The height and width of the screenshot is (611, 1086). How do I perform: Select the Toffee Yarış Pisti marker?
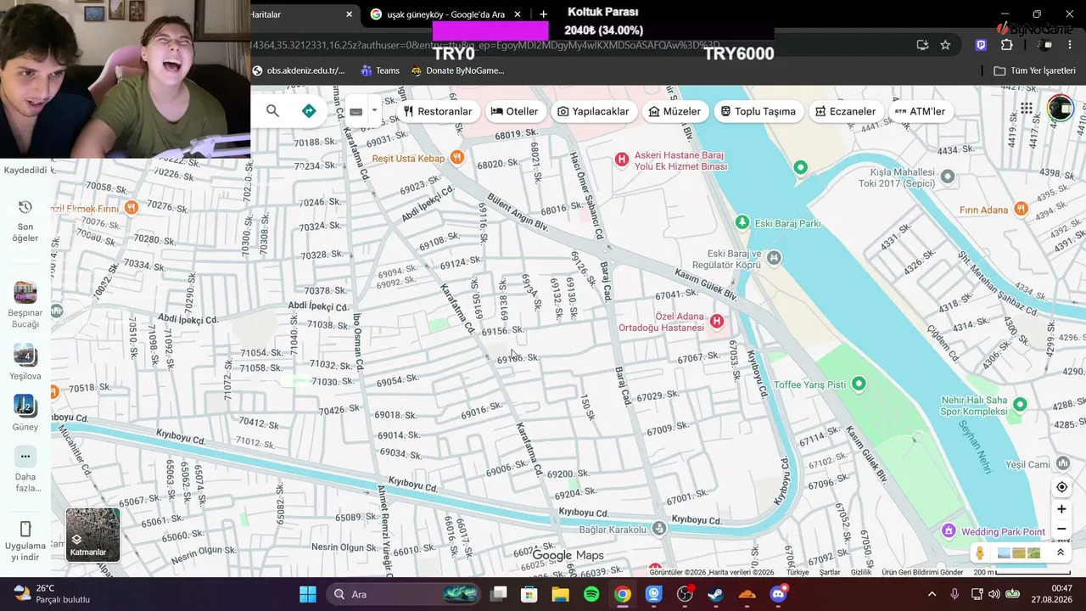[859, 384]
